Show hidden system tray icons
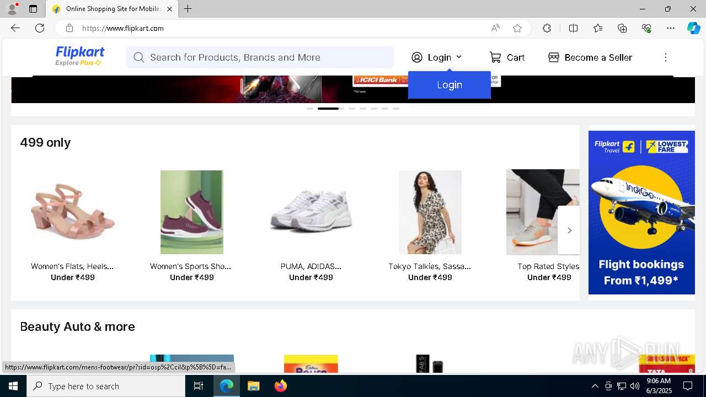706x397 pixels. [595, 386]
